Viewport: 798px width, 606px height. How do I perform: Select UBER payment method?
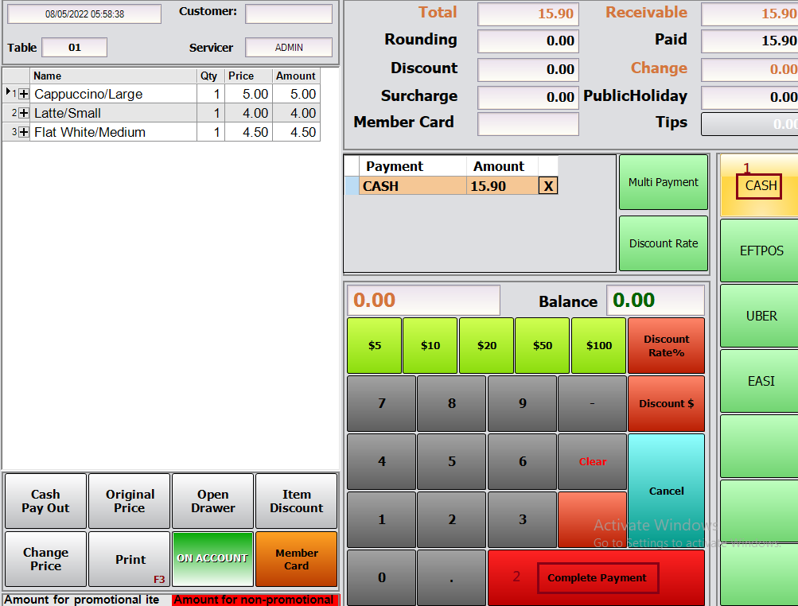tap(761, 316)
